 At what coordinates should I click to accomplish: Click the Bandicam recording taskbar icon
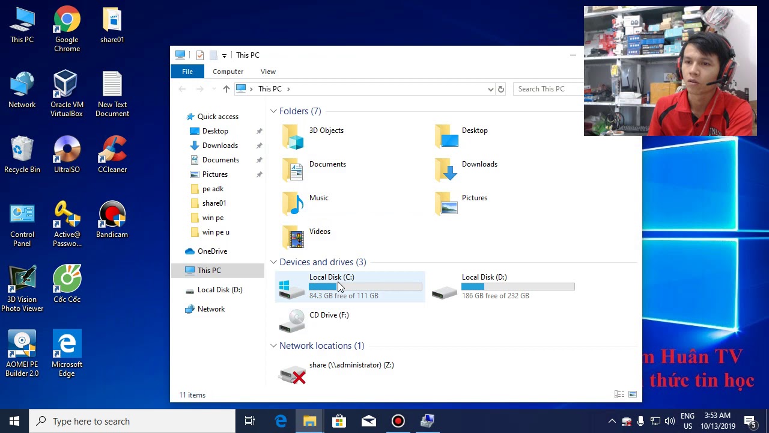(x=398, y=421)
